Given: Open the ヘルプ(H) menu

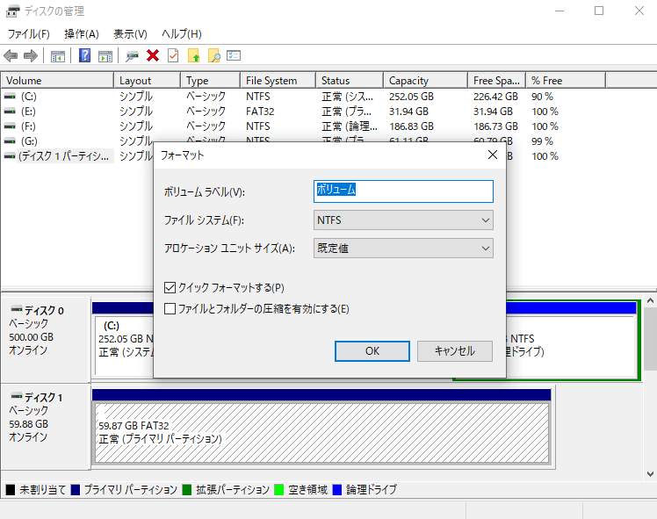Looking at the screenshot, I should click(182, 34).
